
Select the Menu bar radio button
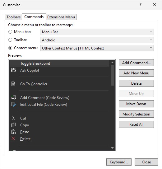(x=10, y=32)
